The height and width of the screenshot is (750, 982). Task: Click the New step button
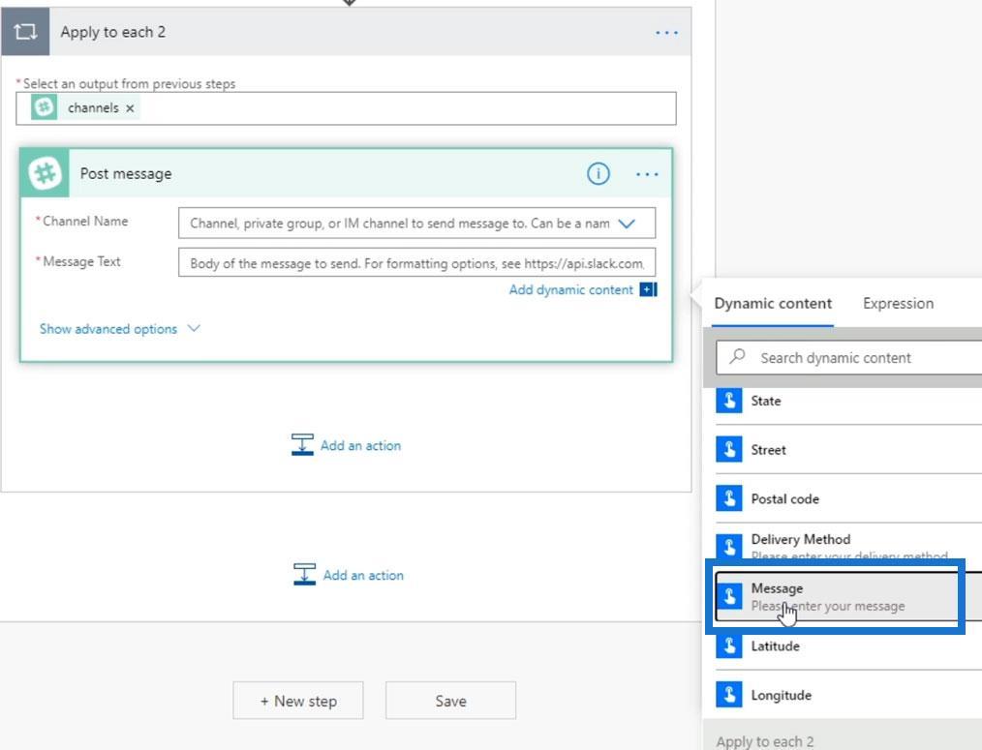tap(298, 701)
